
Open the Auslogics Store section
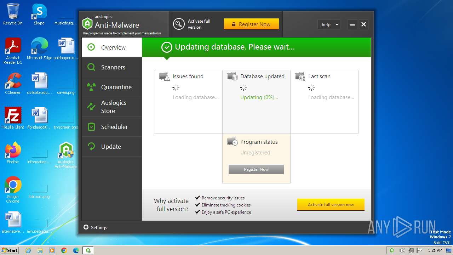pyautogui.click(x=112, y=107)
